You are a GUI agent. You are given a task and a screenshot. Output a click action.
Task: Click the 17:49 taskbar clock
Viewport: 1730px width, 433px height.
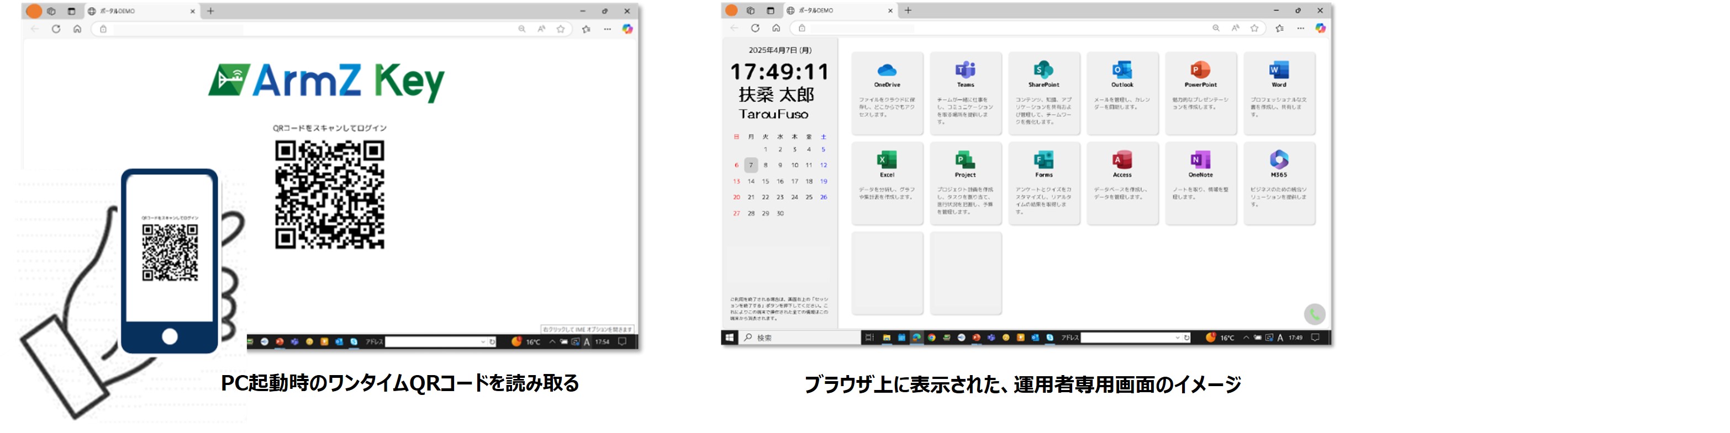1296,337
